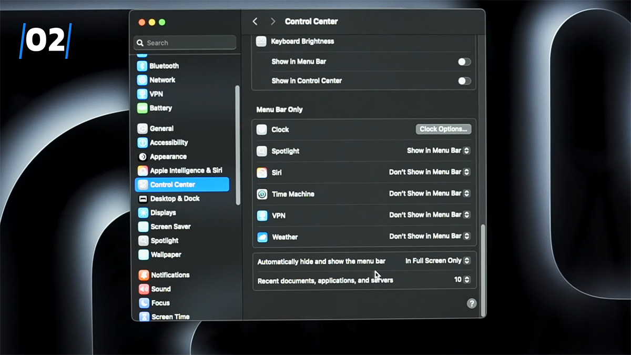Click the 'Menu Bar Only' heading
The width and height of the screenshot is (631, 355).
tap(280, 110)
